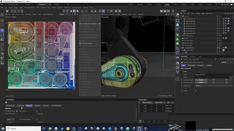Image resolution: width=234 pixels, height=131 pixels.
Task: Click the up arrow in Attributes manager
Action: 220,59
